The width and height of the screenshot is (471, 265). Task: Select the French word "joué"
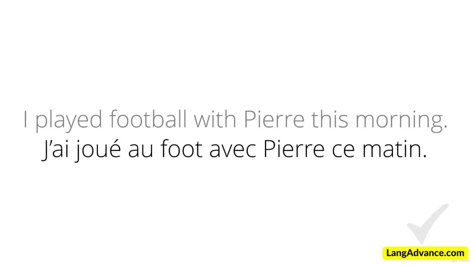pos(98,151)
